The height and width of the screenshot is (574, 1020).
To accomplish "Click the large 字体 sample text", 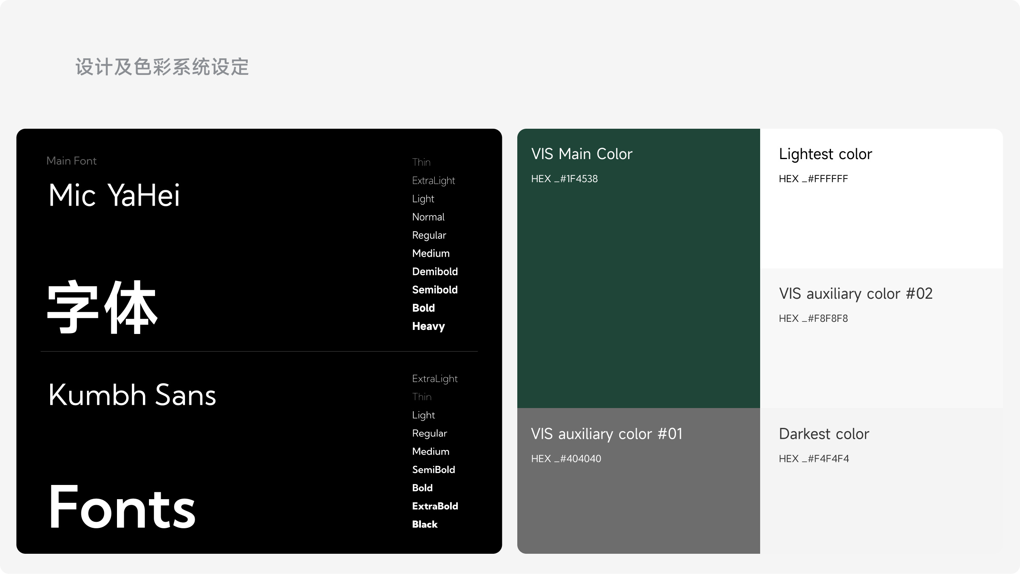I will click(x=102, y=307).
